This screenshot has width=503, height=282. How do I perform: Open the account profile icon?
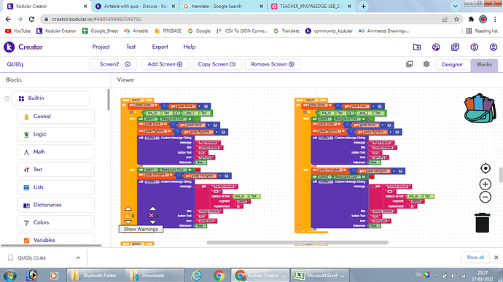494,47
